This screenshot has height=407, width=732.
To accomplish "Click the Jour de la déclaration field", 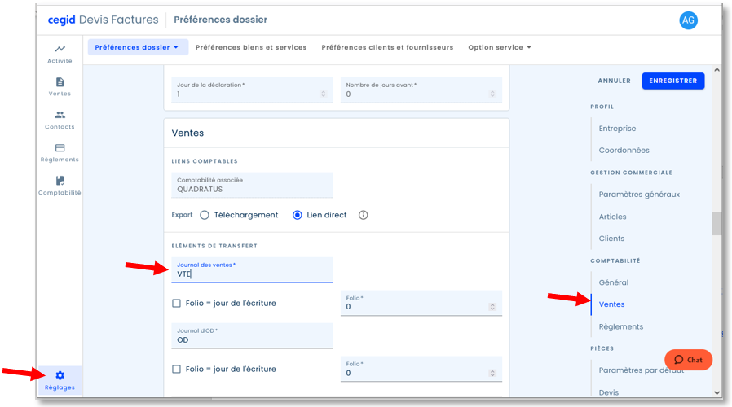I will 252,90.
